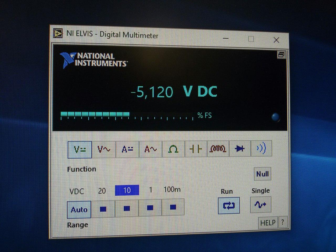Select the AC current A~ function
The width and height of the screenshot is (336, 252).
click(150, 149)
